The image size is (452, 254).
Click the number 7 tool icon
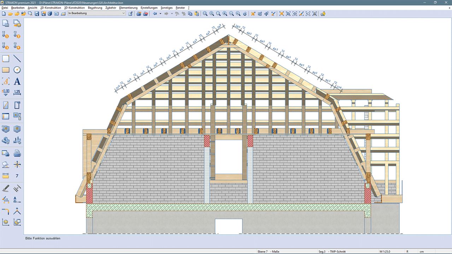click(x=17, y=176)
